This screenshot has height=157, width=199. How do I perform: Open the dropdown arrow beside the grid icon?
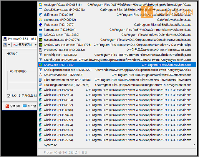(x=9, y=45)
